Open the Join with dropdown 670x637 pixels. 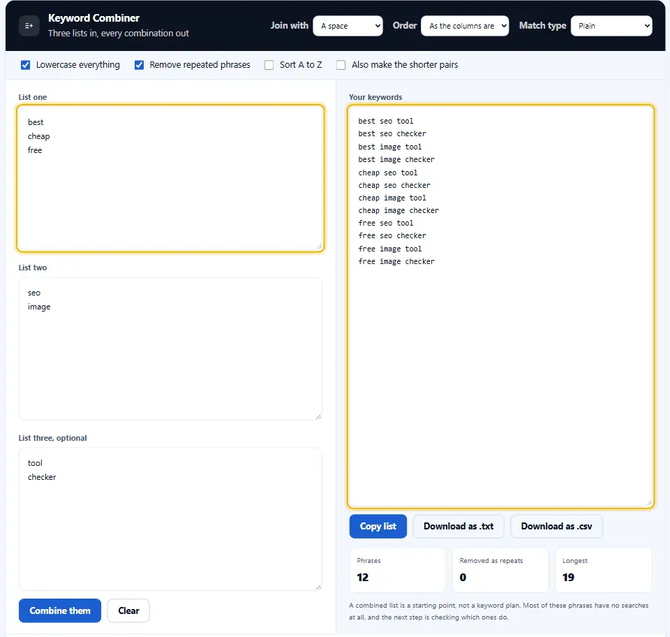[x=348, y=26]
